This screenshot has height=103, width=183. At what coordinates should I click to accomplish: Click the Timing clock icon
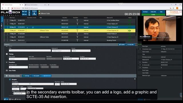pyautogui.click(x=7, y=54)
